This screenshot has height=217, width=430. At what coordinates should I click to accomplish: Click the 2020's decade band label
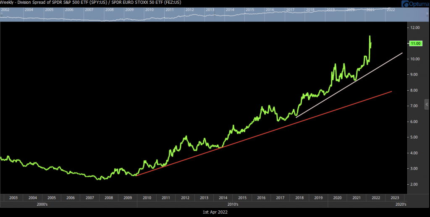[401, 204]
